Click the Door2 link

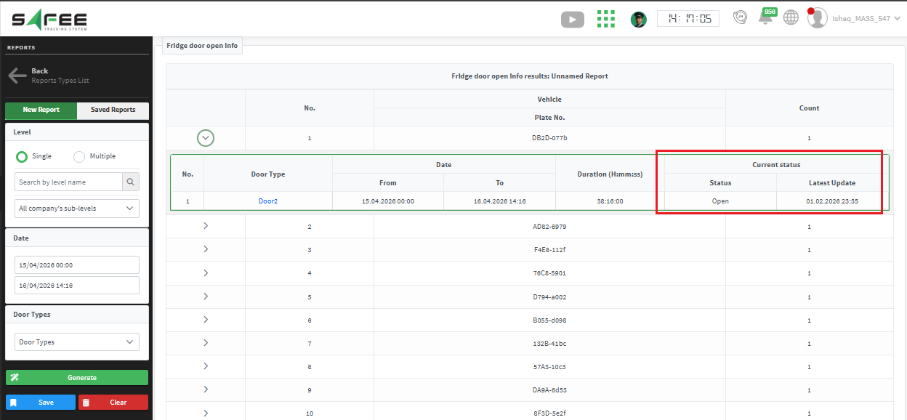[267, 201]
